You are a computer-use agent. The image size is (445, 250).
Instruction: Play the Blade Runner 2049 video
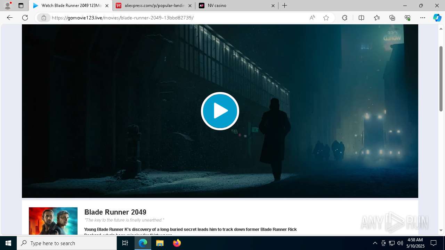pos(220,111)
